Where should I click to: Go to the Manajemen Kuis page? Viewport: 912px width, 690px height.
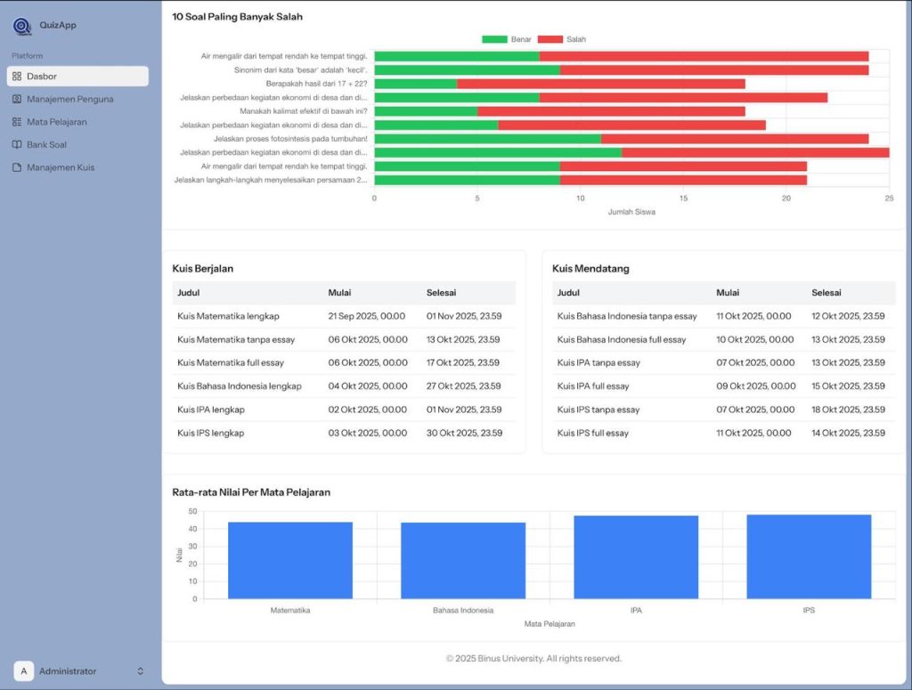pyautogui.click(x=61, y=167)
